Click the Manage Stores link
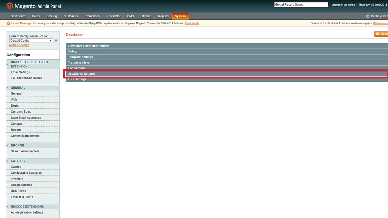The image size is (388, 218). [19, 45]
